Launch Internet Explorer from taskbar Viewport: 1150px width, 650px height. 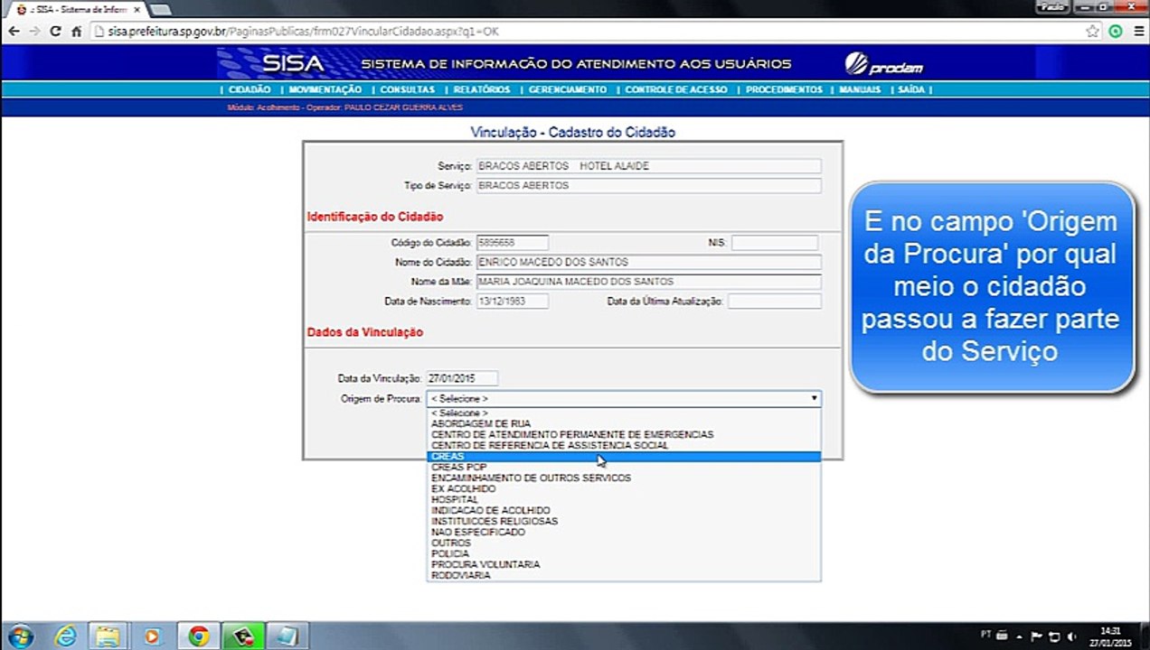click(65, 636)
